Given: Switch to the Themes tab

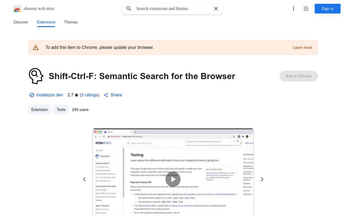Looking at the screenshot, I should (71, 22).
